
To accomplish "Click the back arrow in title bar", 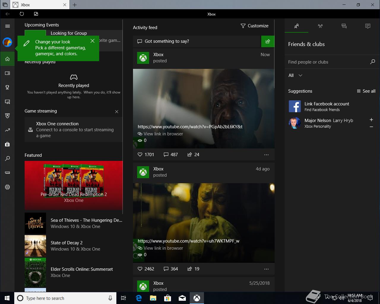I will [7, 14].
